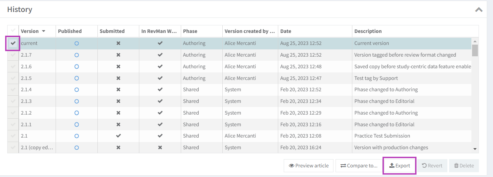Select the version 2.1.3 row description

[384, 101]
